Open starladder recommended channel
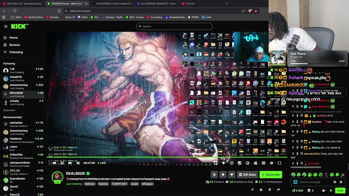 pyautogui.click(x=23, y=124)
